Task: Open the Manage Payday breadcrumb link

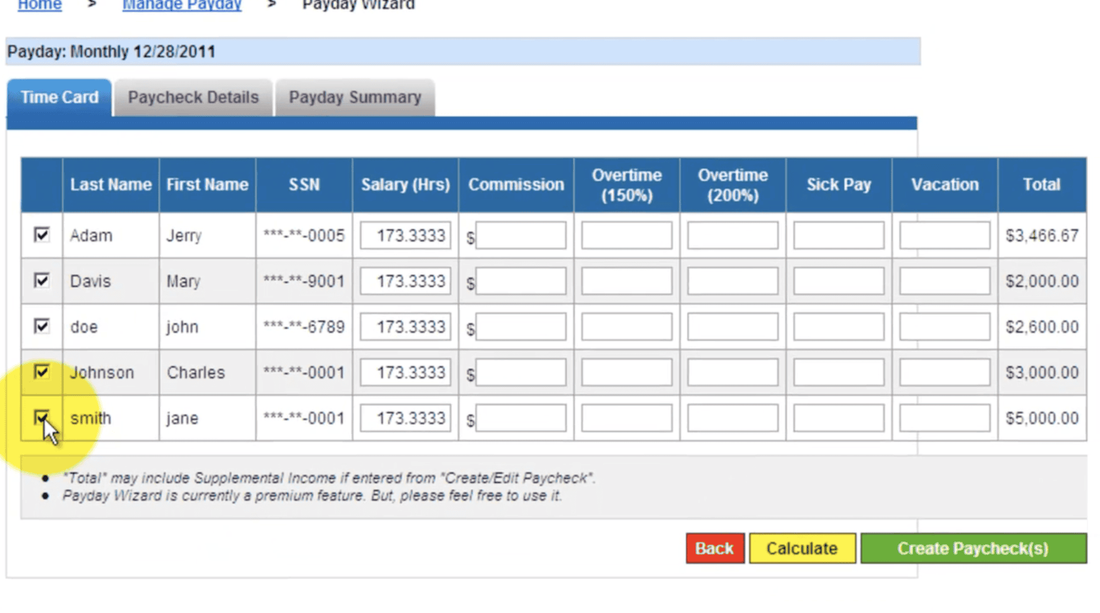Action: coord(182,5)
